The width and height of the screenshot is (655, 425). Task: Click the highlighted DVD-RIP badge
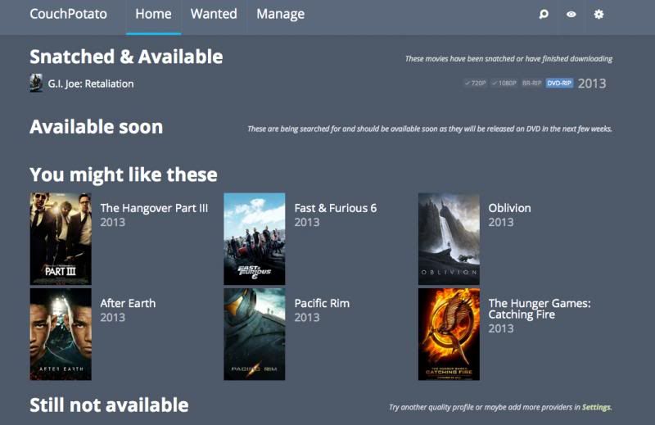pos(559,84)
